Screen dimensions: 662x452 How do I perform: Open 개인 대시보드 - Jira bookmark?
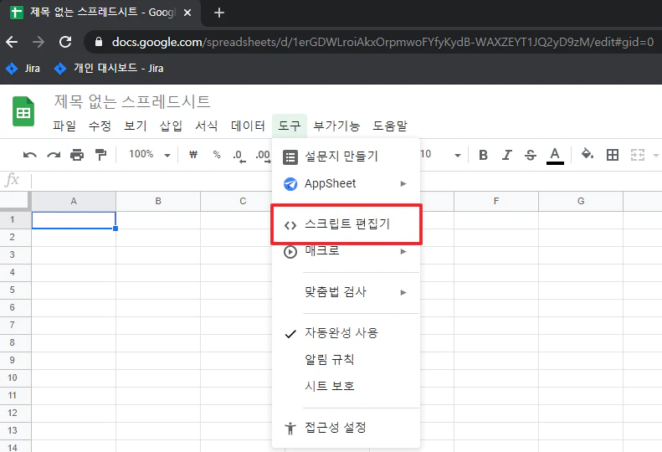click(109, 68)
